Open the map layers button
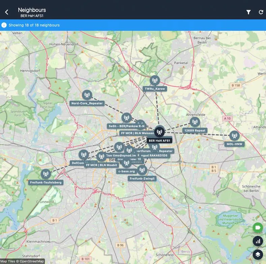 (x=258, y=255)
